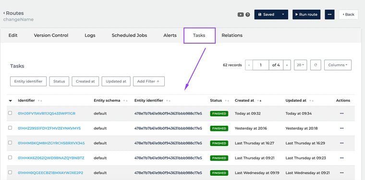Open task 01HHKK6Z062QWD98NAZQYBNBTZ
The height and width of the screenshot is (180, 365).
click(x=51, y=158)
